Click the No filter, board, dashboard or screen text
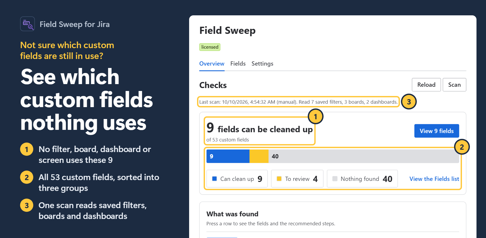Image resolution: width=486 pixels, height=238 pixels. tap(95, 155)
